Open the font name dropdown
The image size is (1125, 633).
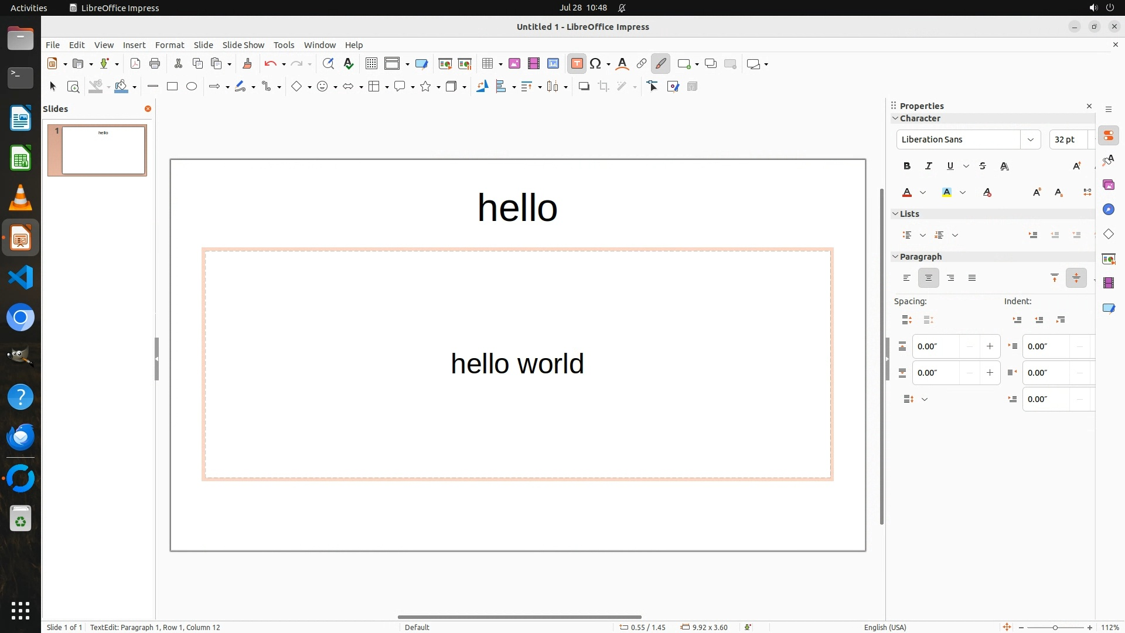click(1030, 139)
